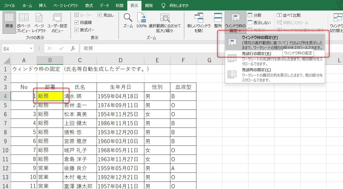Viewport: 343px width, 189px height.
Task: Click the disabled ルーラー ruler checkbox
Action: click(77, 15)
